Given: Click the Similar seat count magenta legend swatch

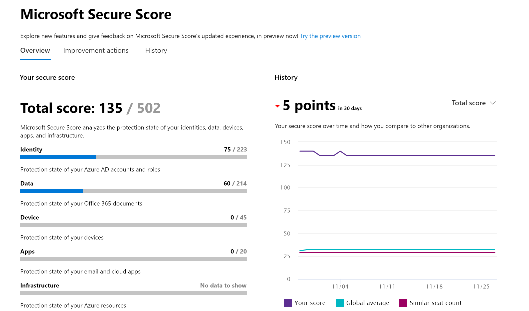Looking at the screenshot, I should coord(403,303).
